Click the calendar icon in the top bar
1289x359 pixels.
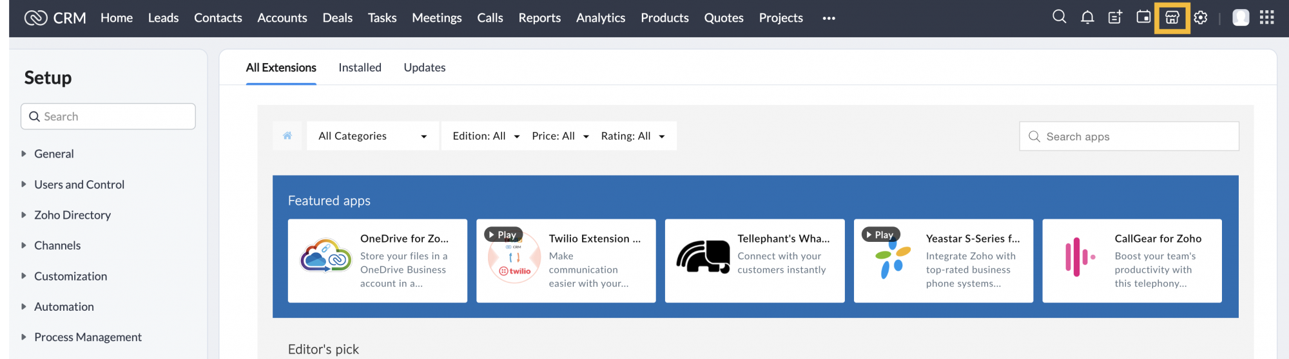point(1143,17)
